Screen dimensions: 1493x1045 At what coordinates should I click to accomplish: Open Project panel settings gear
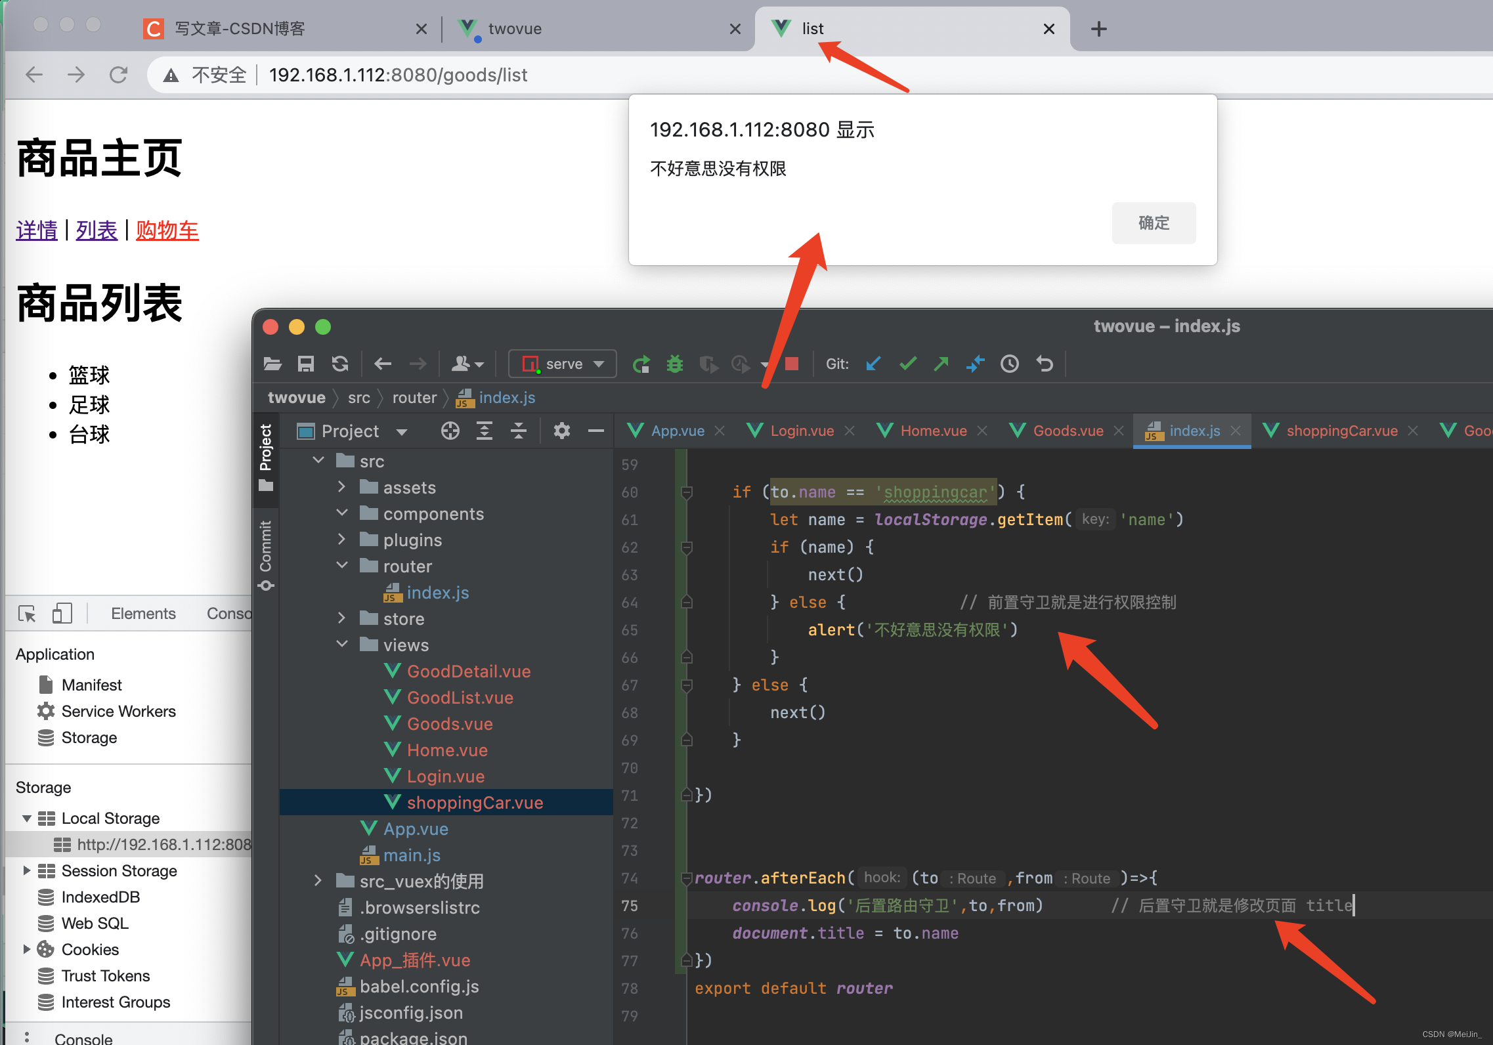(x=561, y=431)
